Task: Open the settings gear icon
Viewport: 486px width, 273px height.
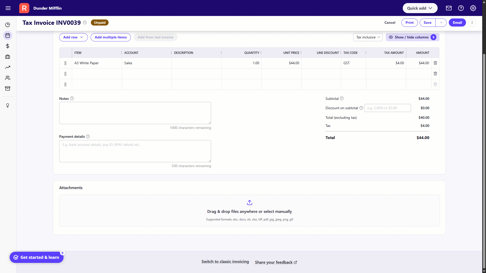Action: 473,8
